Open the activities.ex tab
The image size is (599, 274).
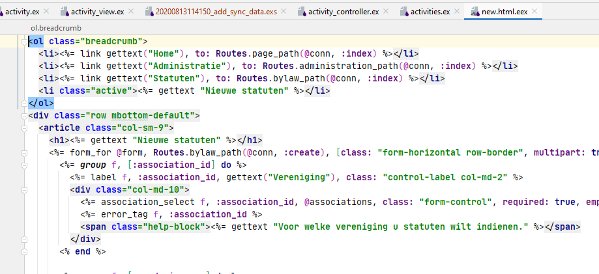pyautogui.click(x=430, y=12)
